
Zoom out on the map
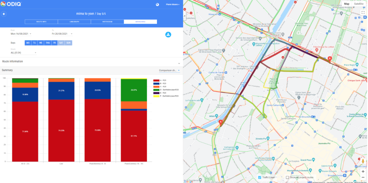(363, 177)
